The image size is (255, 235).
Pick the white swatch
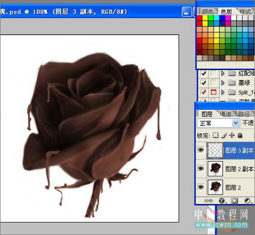click(x=234, y=18)
